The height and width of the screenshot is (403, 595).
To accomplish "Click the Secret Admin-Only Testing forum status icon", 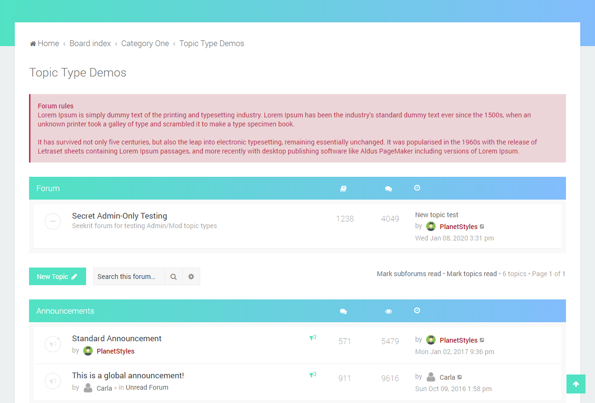I will tap(53, 221).
